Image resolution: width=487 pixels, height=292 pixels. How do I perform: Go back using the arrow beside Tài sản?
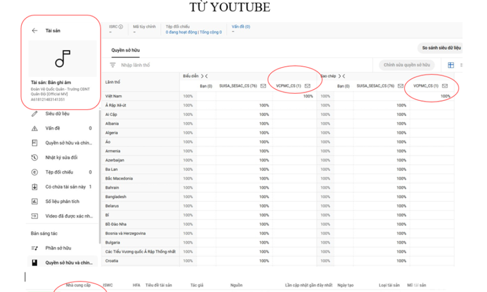[x=34, y=30]
